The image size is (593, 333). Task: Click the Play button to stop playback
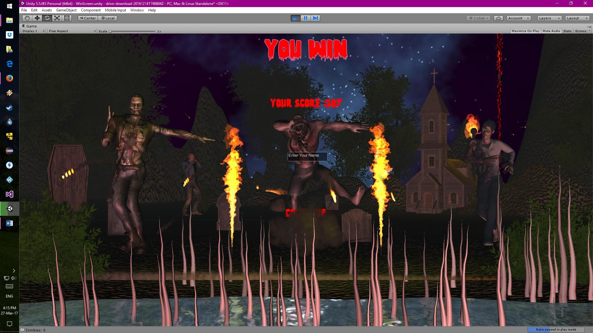coord(295,18)
